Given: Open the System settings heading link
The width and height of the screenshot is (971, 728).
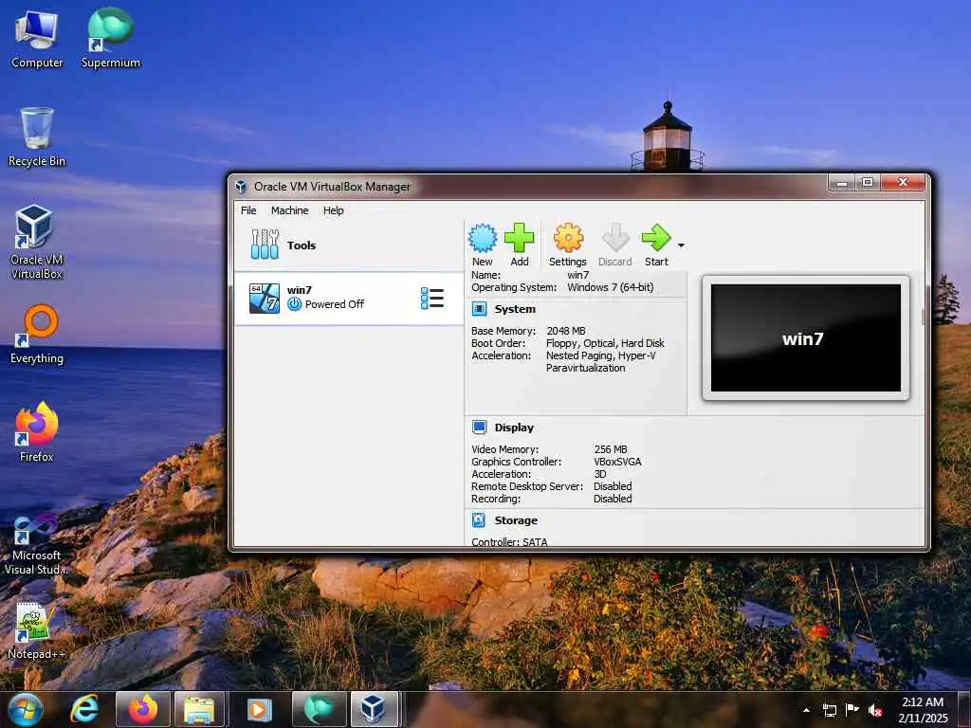Looking at the screenshot, I should click(515, 309).
